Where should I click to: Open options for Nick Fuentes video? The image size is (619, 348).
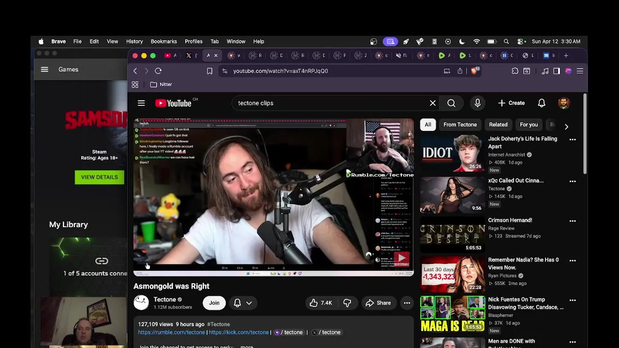coord(573,300)
